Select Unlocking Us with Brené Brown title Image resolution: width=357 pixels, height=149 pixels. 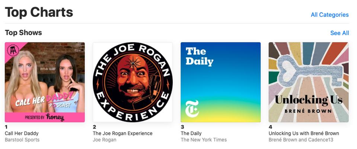304,133
